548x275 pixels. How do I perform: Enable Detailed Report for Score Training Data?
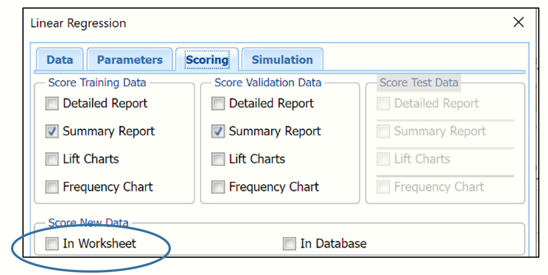tap(52, 104)
